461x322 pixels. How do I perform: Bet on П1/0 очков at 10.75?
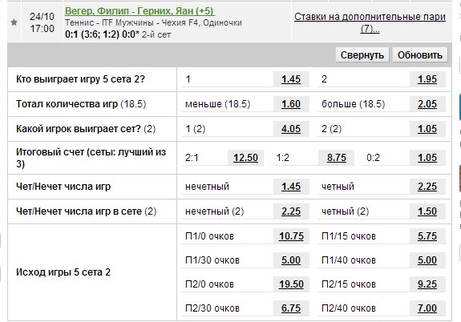291,236
